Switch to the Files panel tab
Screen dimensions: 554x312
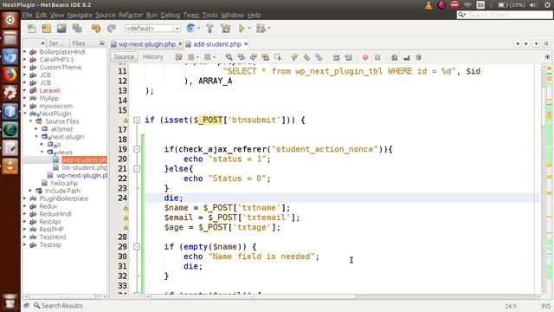click(79, 43)
